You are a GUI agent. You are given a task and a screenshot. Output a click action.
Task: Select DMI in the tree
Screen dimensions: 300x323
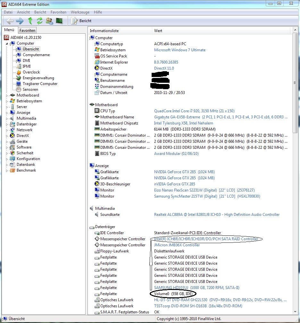(26, 61)
